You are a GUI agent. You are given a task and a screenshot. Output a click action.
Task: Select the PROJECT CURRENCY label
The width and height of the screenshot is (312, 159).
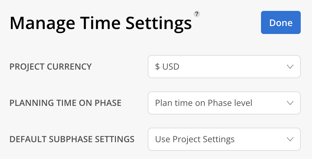[x=51, y=67]
